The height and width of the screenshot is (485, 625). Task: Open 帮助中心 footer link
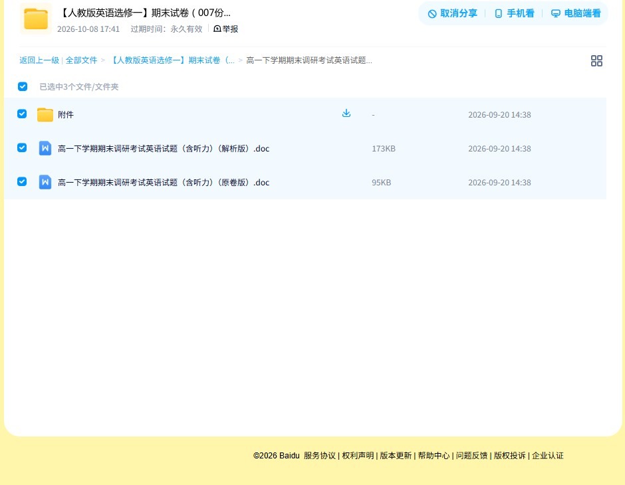coord(434,456)
